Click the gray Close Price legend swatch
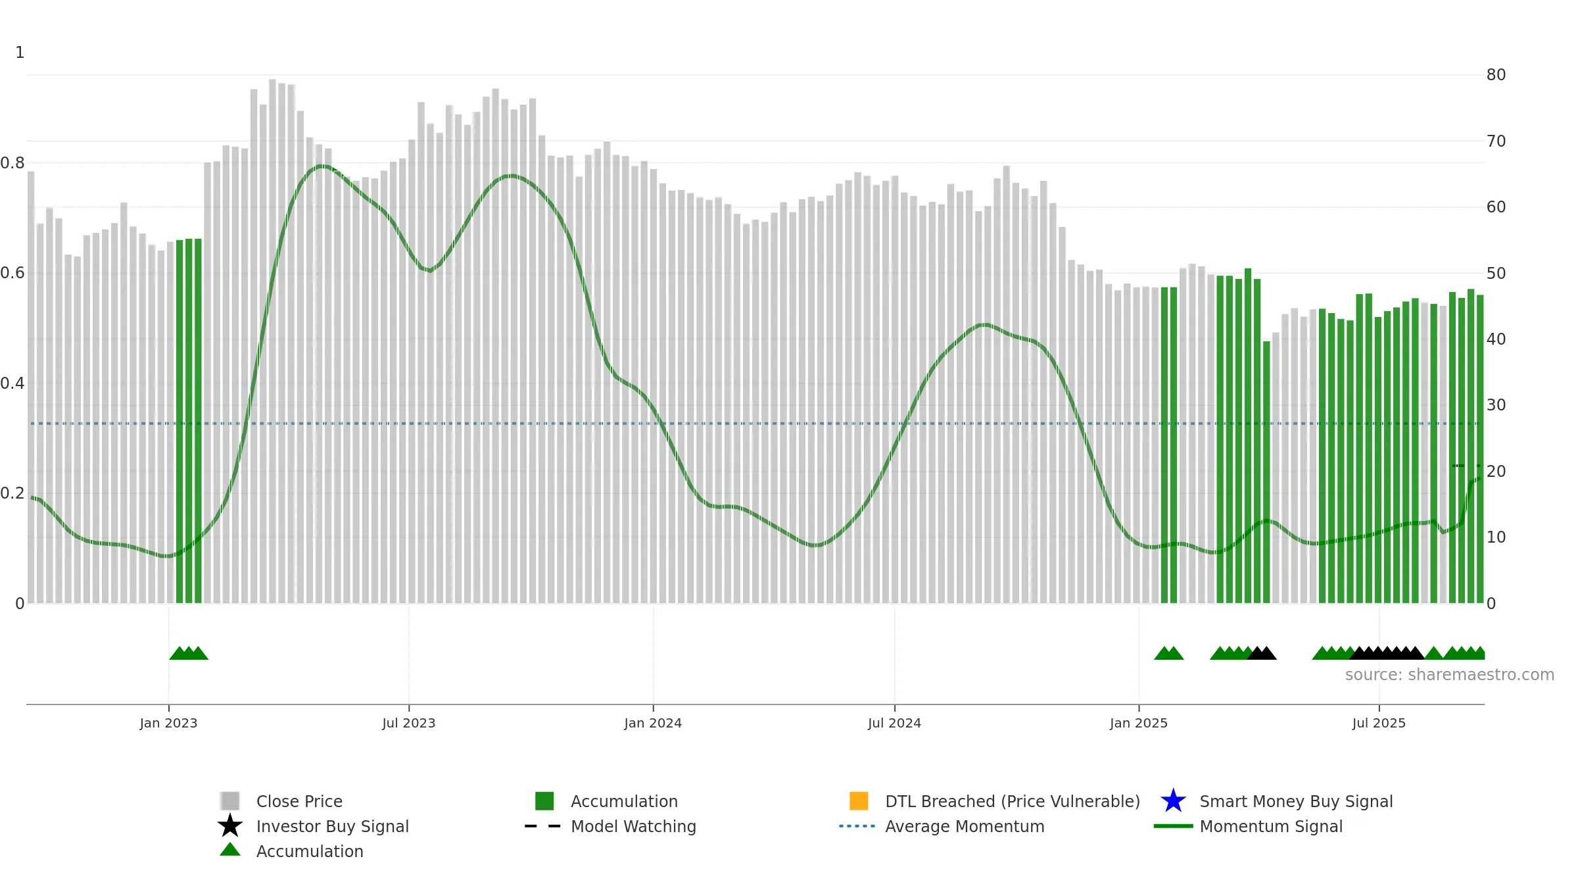 230,801
